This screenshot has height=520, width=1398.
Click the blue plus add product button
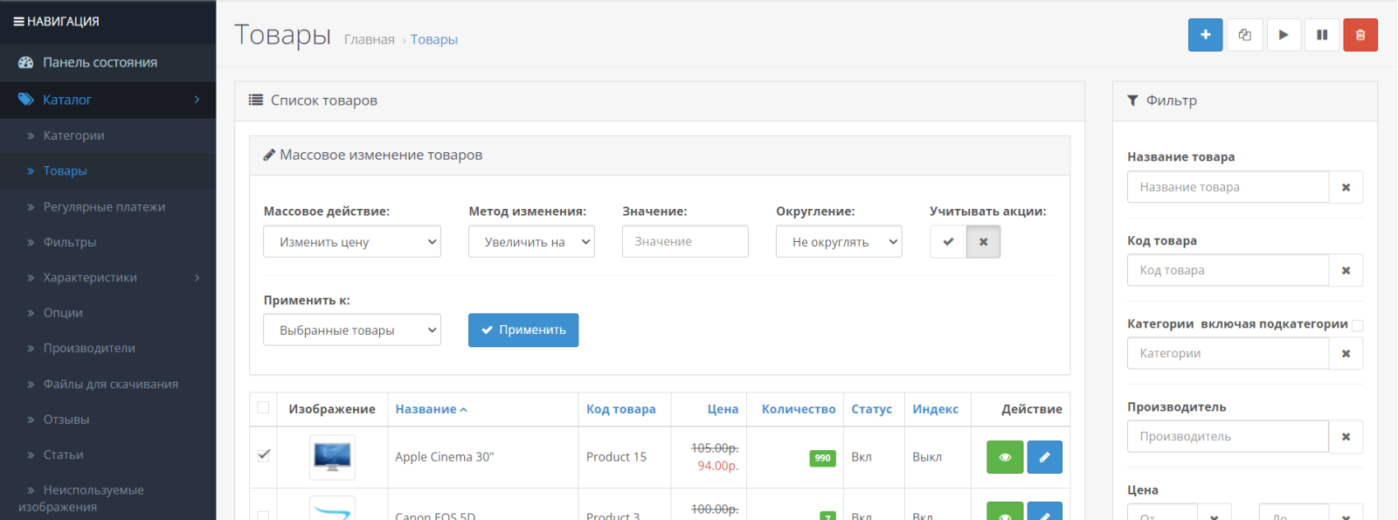coord(1205,35)
